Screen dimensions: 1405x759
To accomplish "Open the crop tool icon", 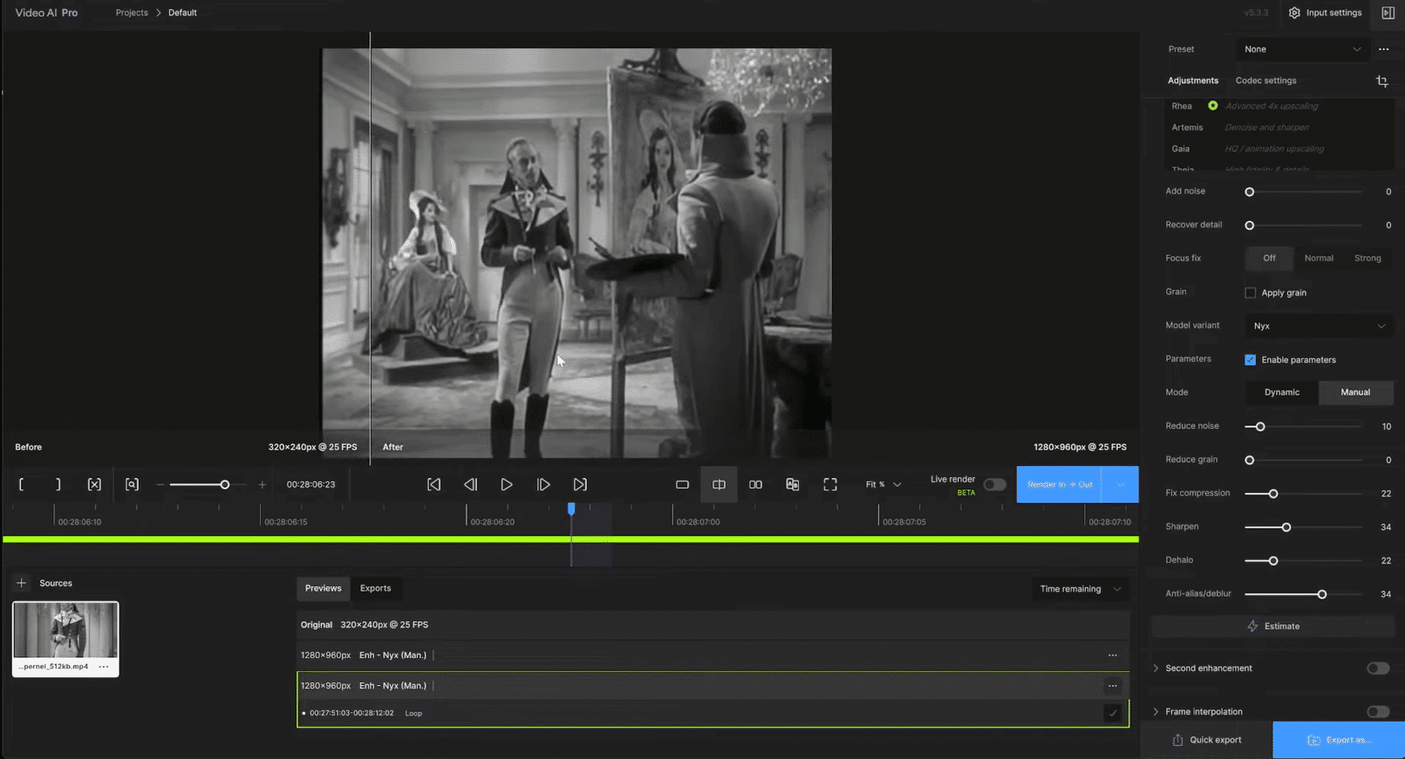I will (1382, 81).
